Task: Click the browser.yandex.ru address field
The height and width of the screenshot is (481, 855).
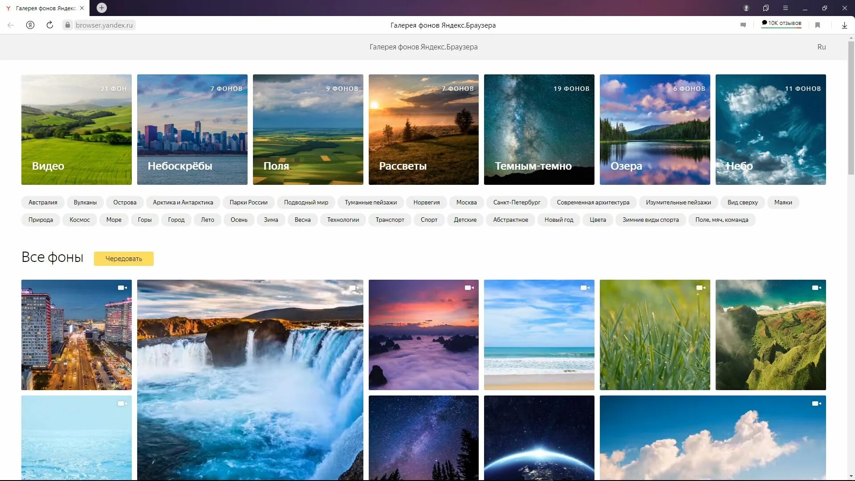Action: (x=104, y=25)
